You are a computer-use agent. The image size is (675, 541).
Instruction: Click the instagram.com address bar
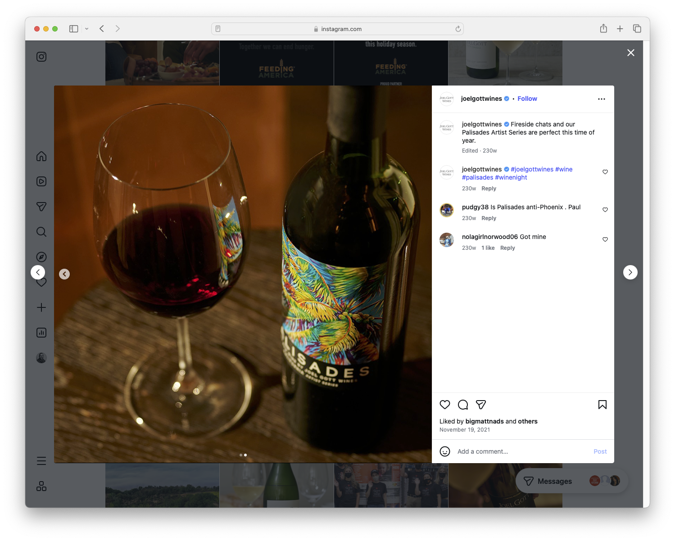click(x=338, y=29)
